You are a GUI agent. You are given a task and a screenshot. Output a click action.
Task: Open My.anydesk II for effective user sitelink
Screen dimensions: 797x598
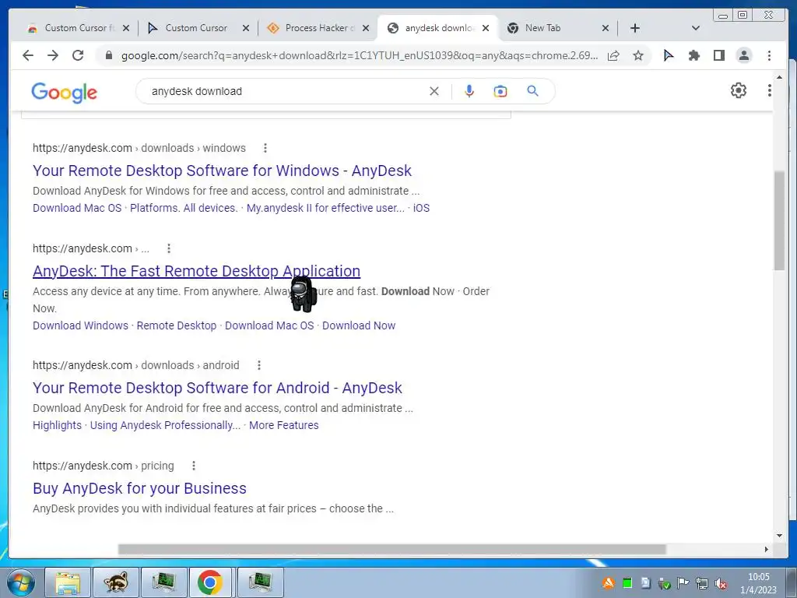pyautogui.click(x=326, y=208)
